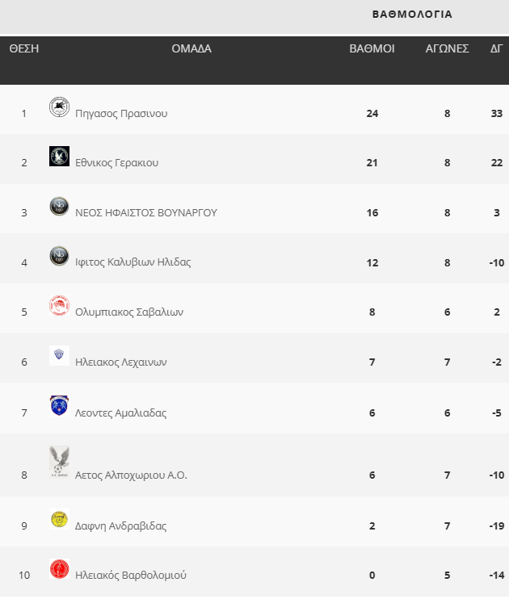Sort by the ΒΑΘΜΟΙ column header
The width and height of the screenshot is (509, 603).
pos(372,48)
